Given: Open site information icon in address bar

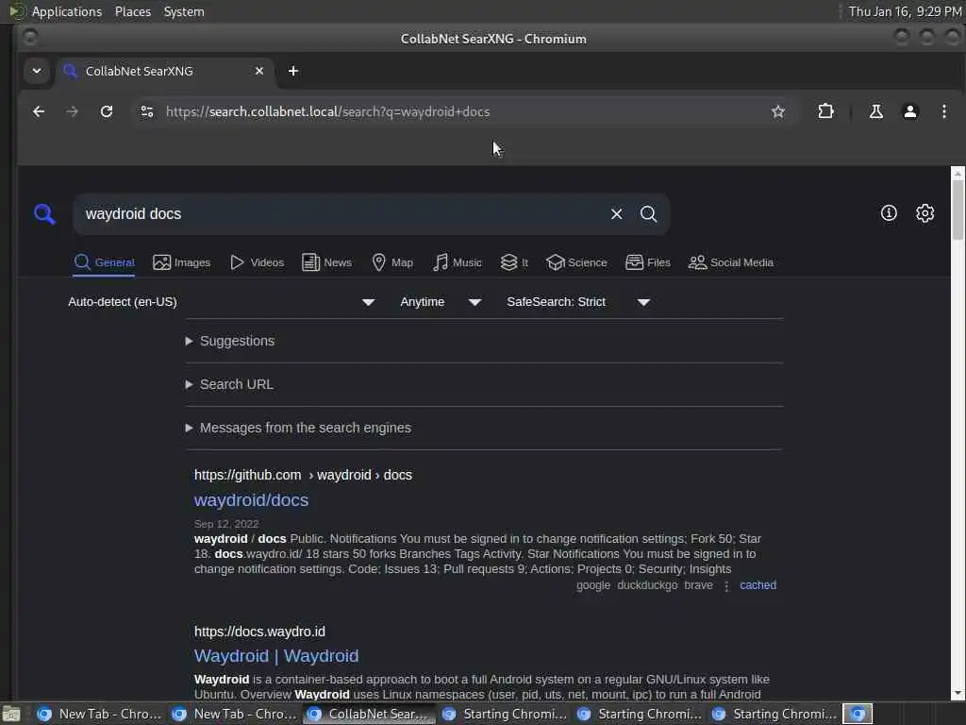Looking at the screenshot, I should point(146,111).
